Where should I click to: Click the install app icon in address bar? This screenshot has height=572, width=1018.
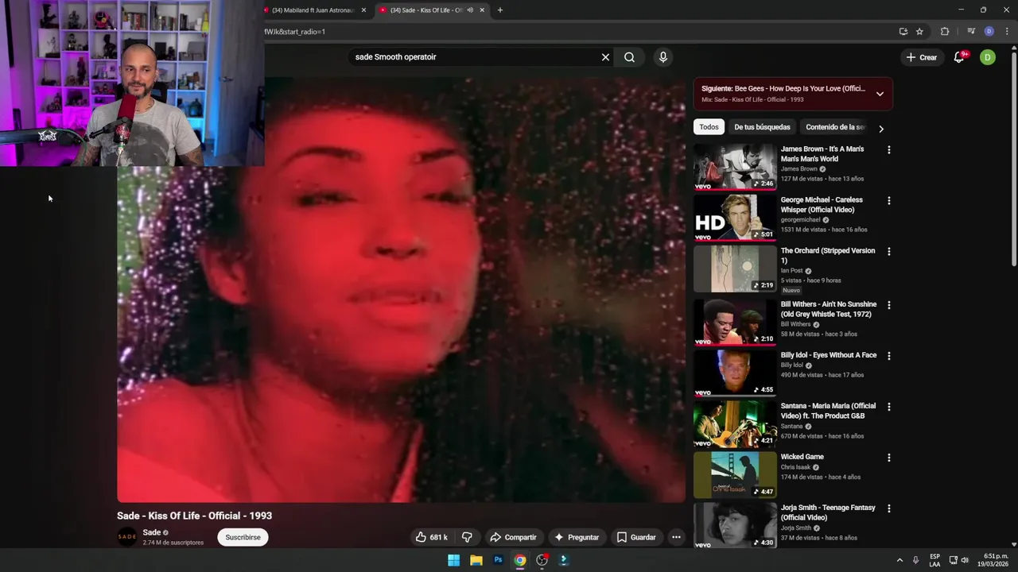point(903,32)
